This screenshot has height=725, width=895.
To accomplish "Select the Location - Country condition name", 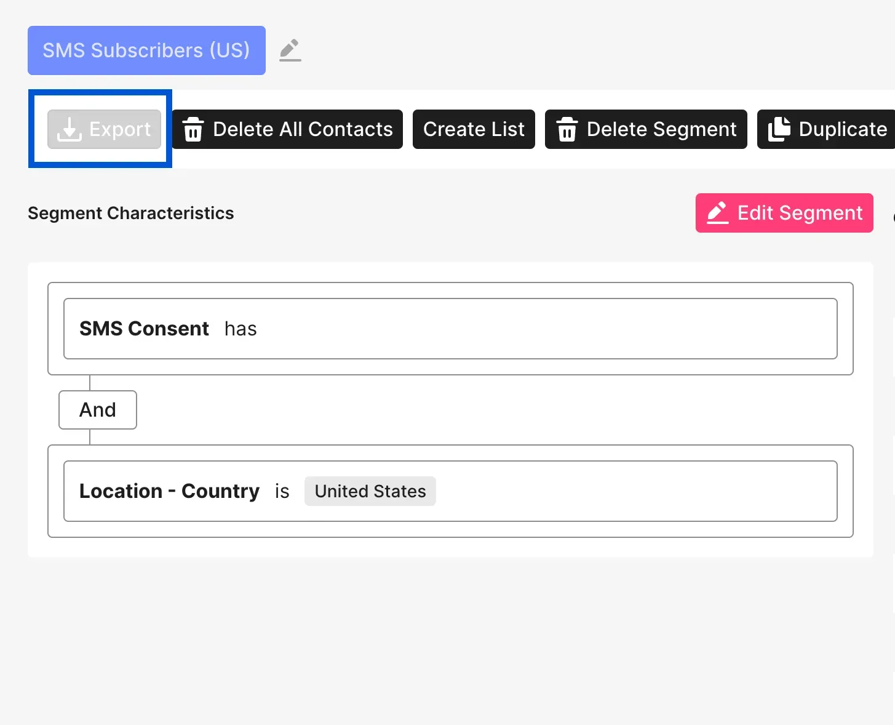I will tap(169, 491).
